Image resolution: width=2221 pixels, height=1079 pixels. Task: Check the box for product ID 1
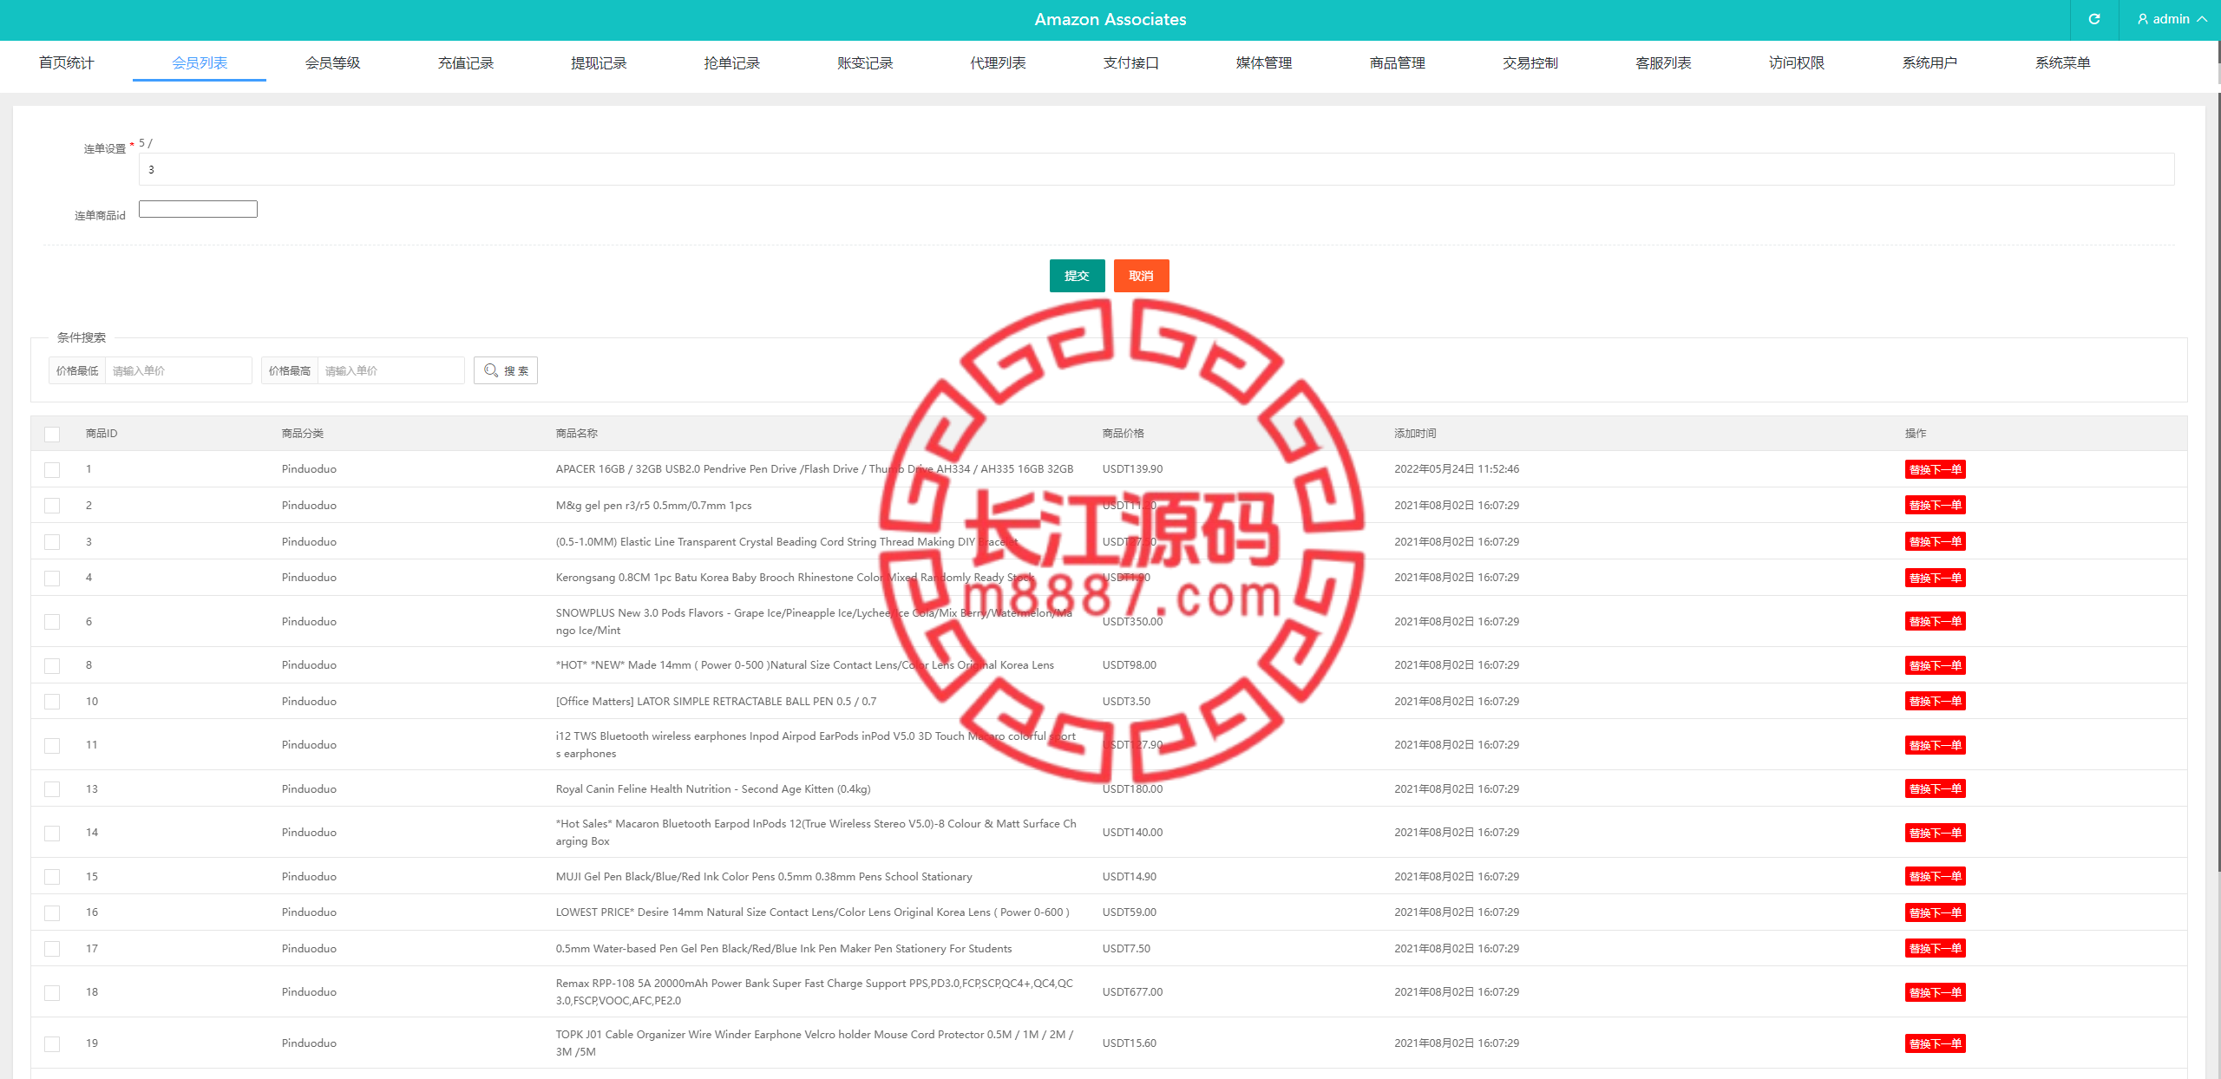click(x=52, y=469)
